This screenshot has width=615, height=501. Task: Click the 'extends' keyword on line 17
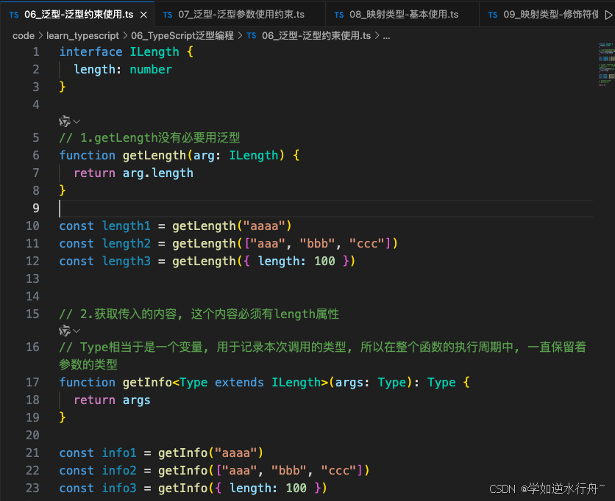coord(239,382)
